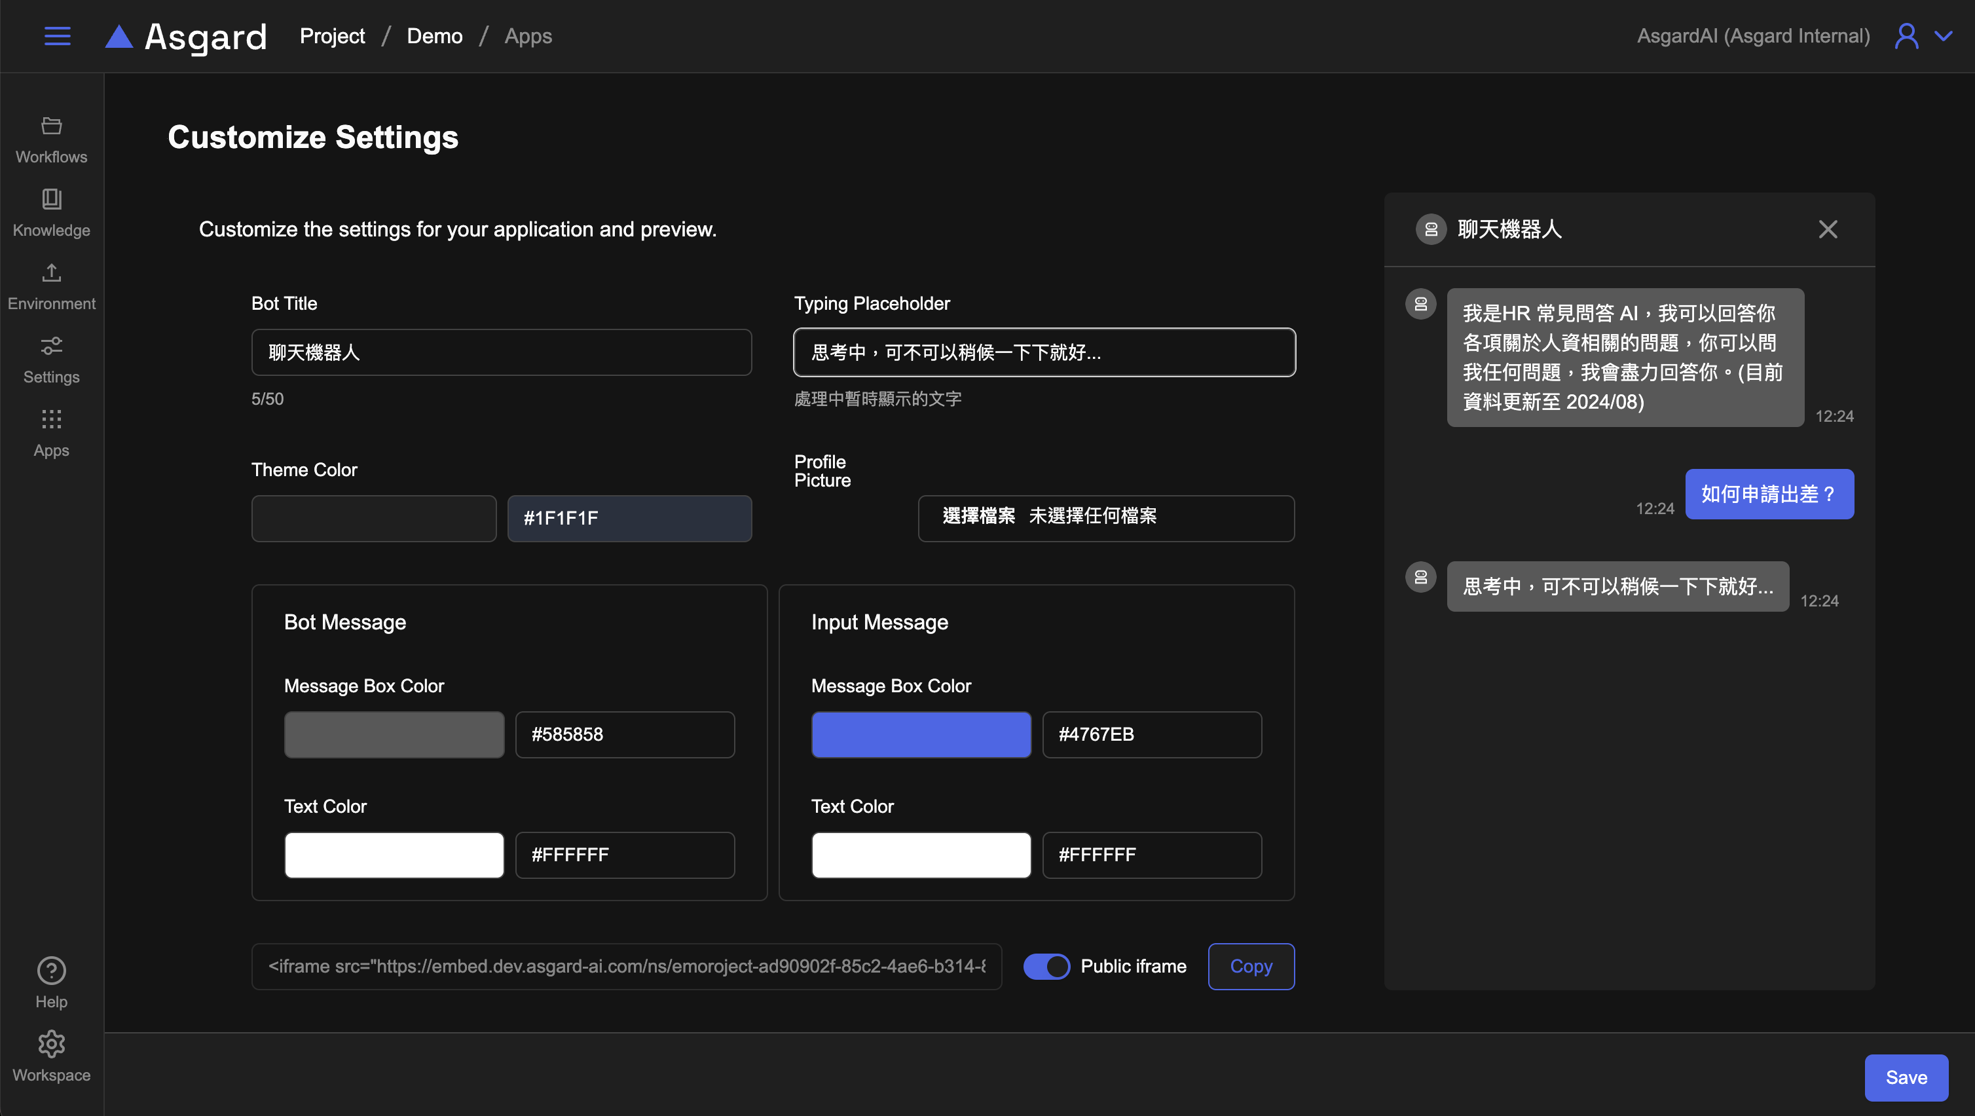Save the customize settings
This screenshot has height=1116, width=1975.
pos(1906,1077)
